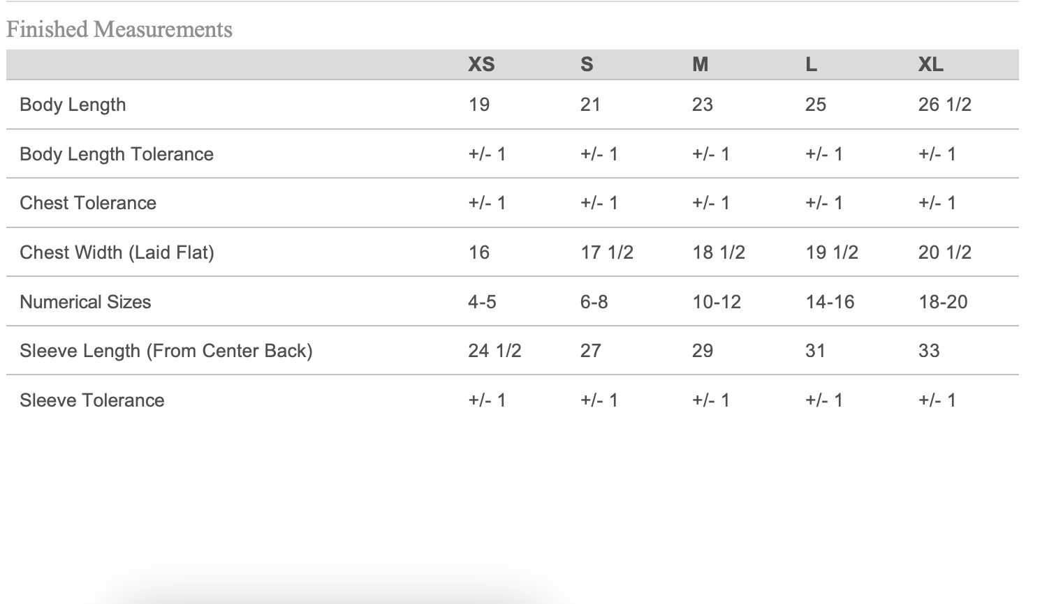Click the 10-12 numerical sizes cell
The height and width of the screenshot is (604, 1063).
[x=717, y=302]
